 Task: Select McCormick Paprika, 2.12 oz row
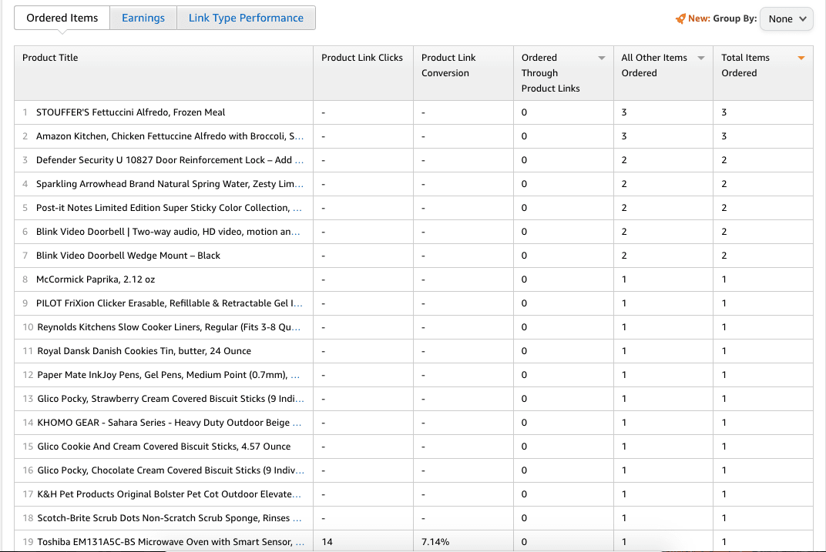click(414, 279)
